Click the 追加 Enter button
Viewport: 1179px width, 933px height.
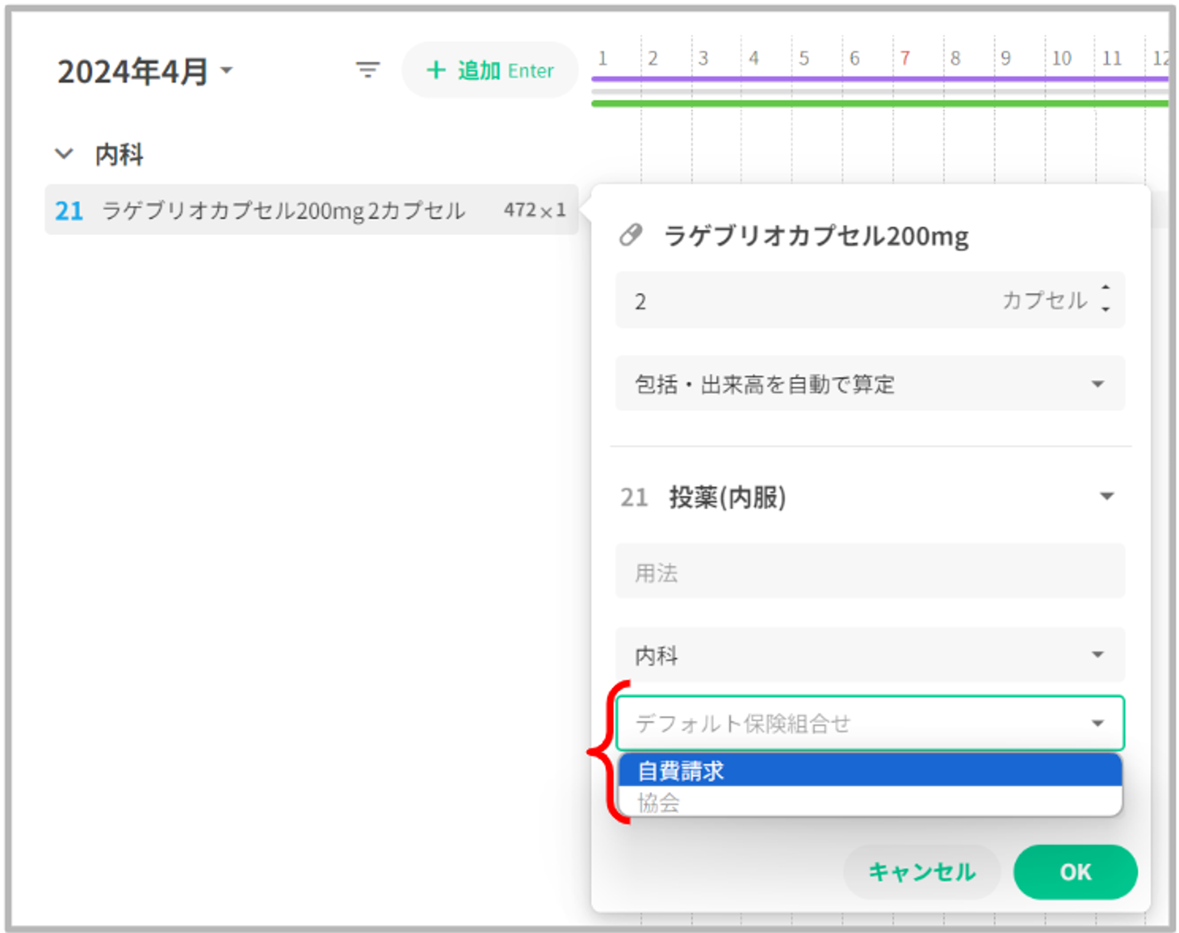(x=490, y=70)
